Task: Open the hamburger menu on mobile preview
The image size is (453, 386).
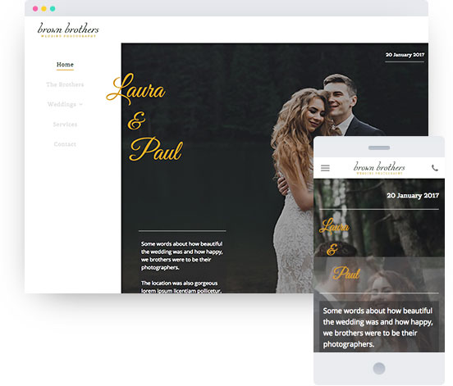Action: 325,168
